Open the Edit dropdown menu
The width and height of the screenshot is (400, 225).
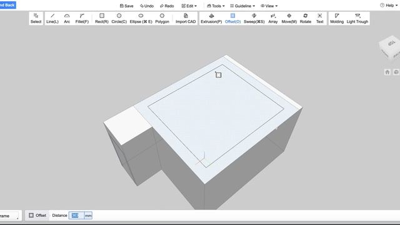coord(189,6)
